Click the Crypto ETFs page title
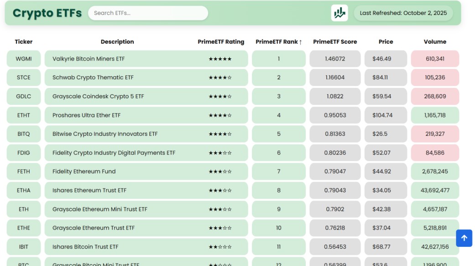The height and width of the screenshot is (266, 475). click(47, 13)
